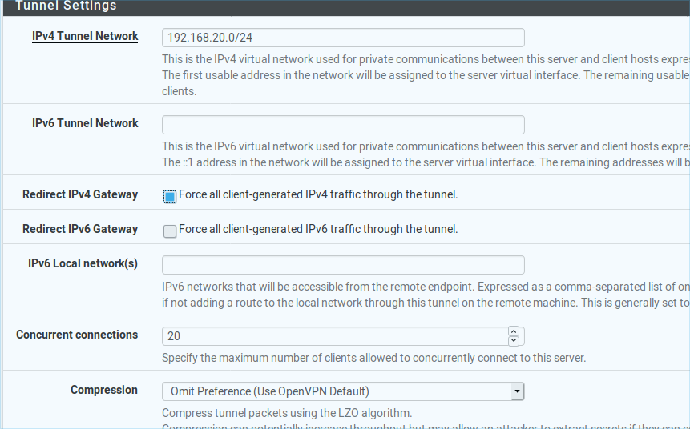690x429 pixels.
Task: Click the Redirect IPv4 Gateway label
Action: pos(80,194)
